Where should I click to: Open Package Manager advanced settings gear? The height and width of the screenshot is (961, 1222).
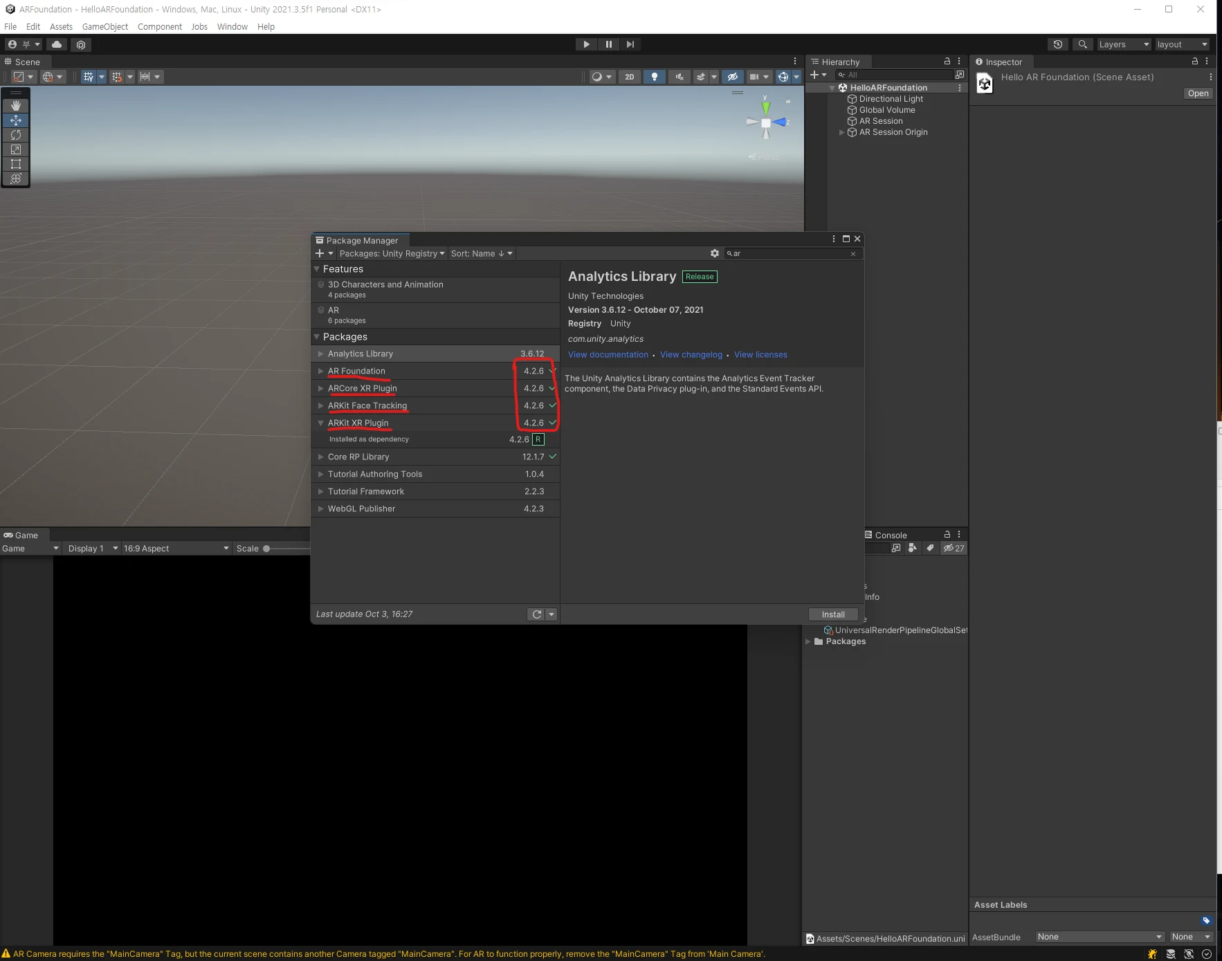pyautogui.click(x=715, y=253)
